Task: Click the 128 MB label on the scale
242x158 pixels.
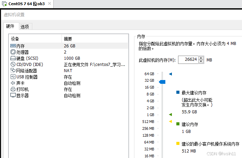Action: pyautogui.click(x=148, y=135)
